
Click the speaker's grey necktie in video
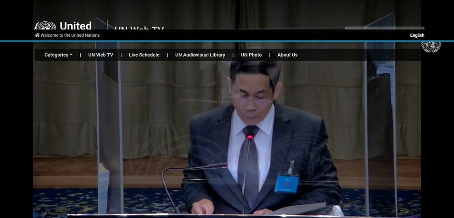click(x=249, y=168)
